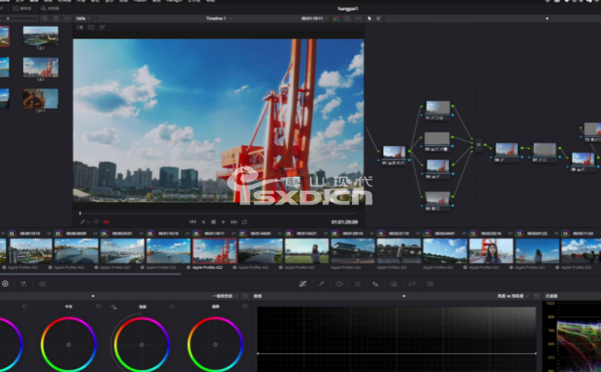Click the parallel mixer node
The image size is (601, 372).
(479, 145)
